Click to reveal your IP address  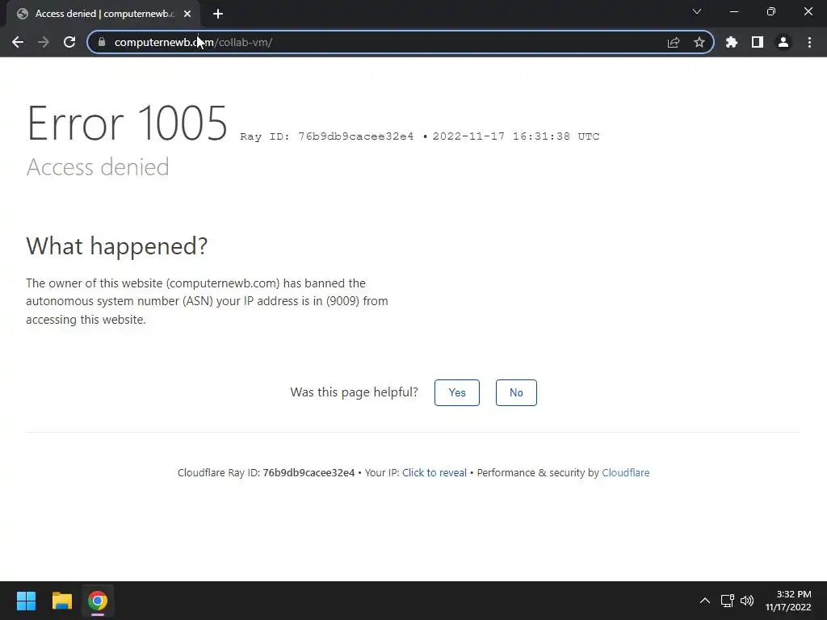click(x=434, y=473)
